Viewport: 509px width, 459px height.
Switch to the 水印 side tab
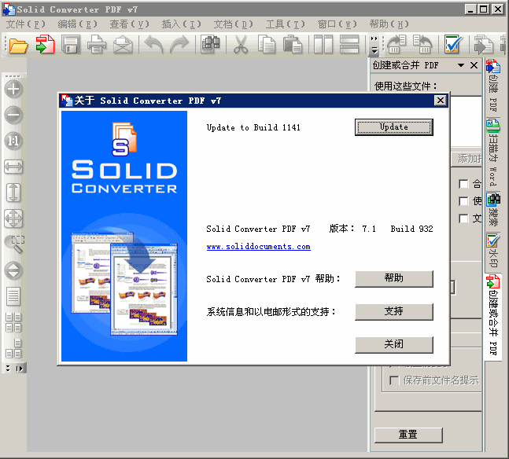coord(492,252)
